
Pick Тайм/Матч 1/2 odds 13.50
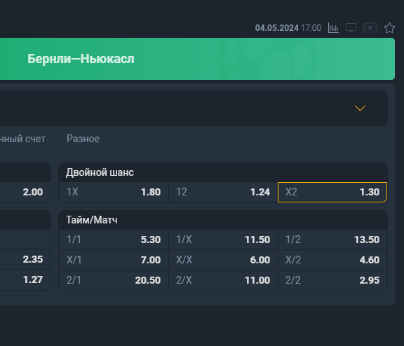pyautogui.click(x=332, y=240)
